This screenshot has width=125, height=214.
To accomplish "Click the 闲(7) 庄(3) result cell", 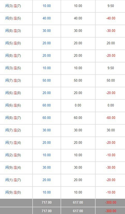I will pyautogui.click(x=13, y=80).
